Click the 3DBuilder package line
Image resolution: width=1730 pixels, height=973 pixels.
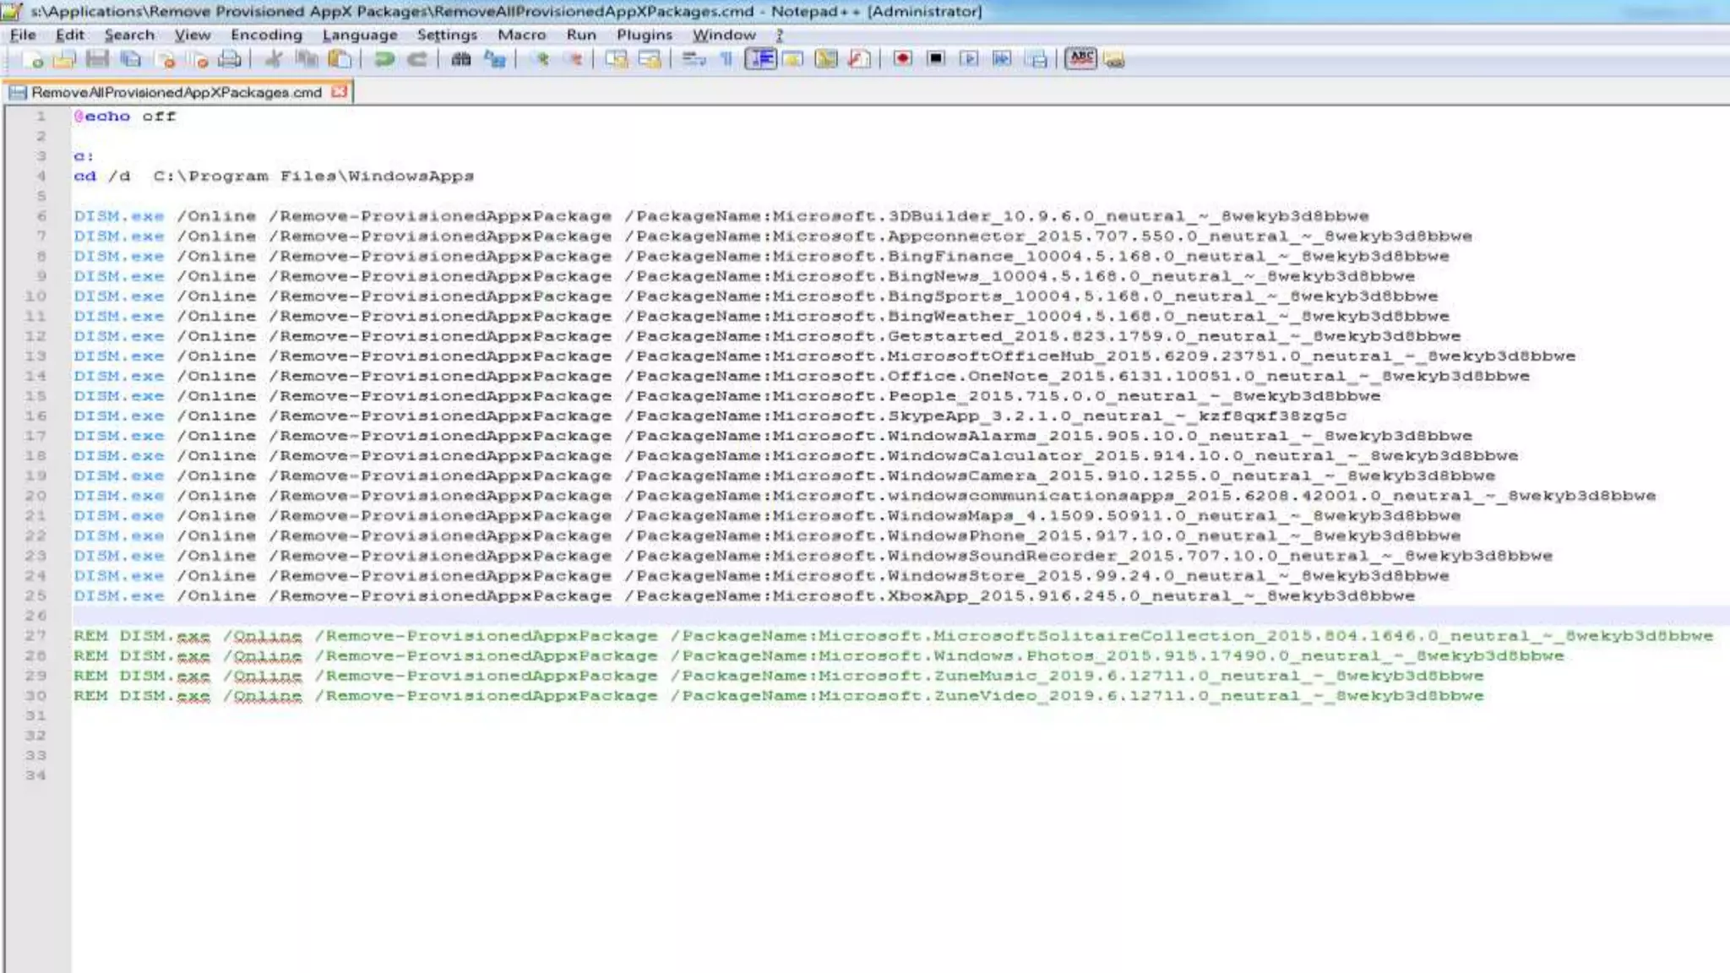pos(721,216)
